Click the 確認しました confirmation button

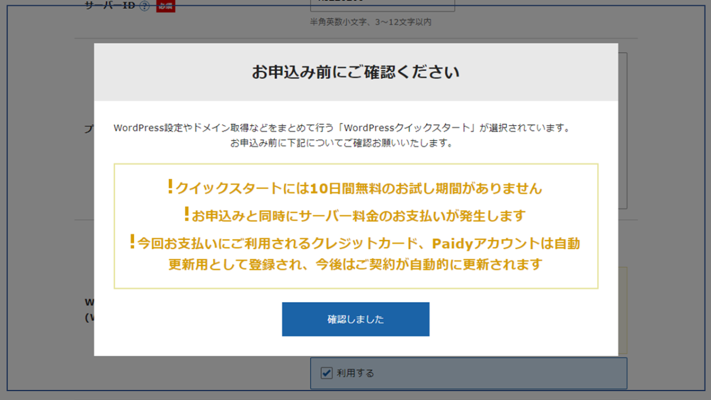click(355, 319)
